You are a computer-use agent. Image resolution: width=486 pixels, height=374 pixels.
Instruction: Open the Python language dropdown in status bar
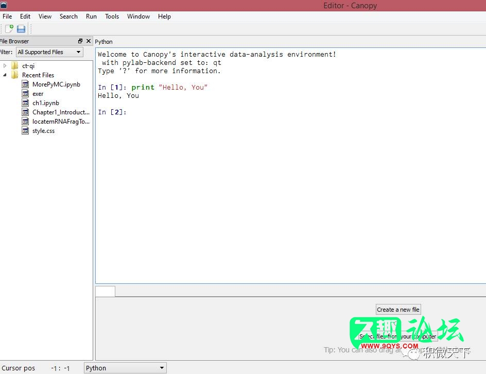[x=125, y=368]
